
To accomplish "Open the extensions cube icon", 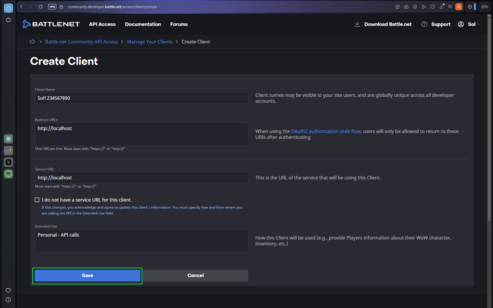I will 470,7.
